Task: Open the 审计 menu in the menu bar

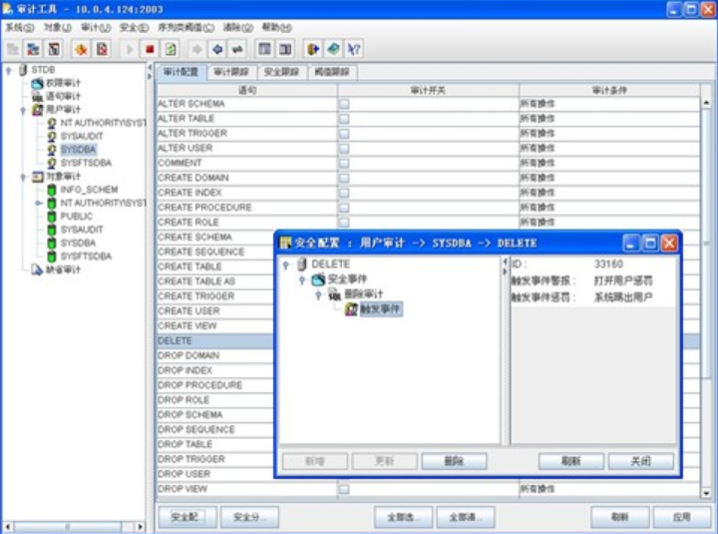Action: tap(95, 27)
